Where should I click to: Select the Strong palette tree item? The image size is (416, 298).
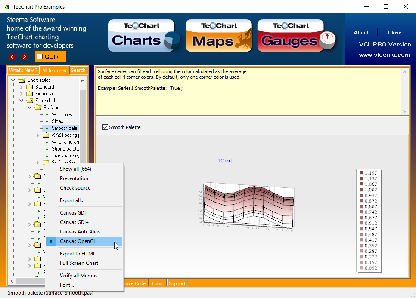click(x=65, y=149)
